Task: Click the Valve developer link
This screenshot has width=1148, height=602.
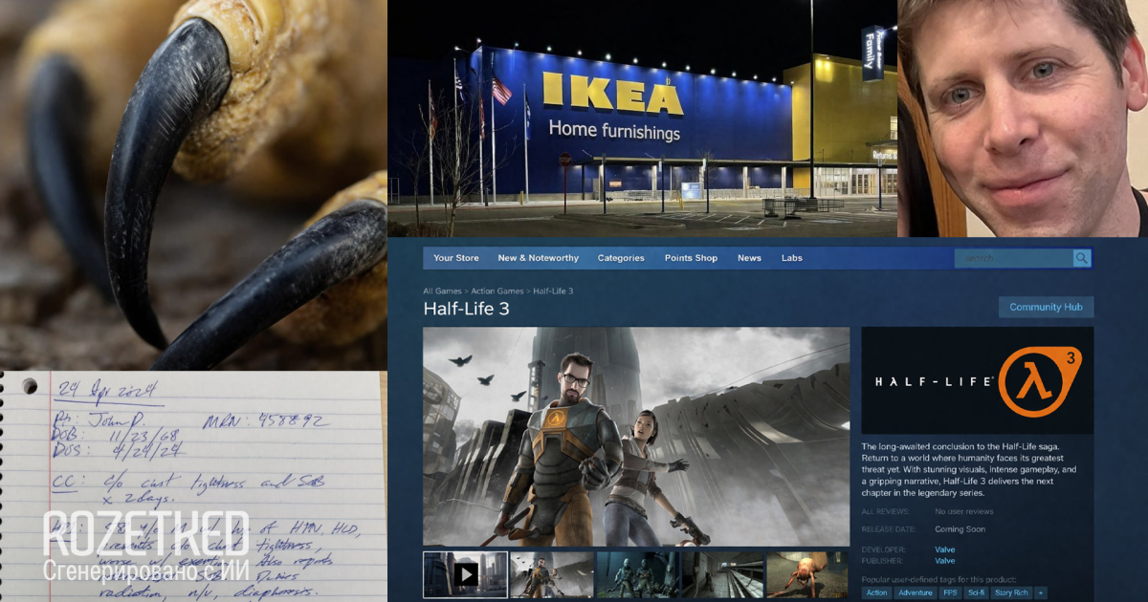Action: (x=944, y=549)
